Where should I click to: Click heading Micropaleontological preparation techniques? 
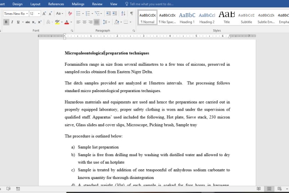(x=107, y=53)
